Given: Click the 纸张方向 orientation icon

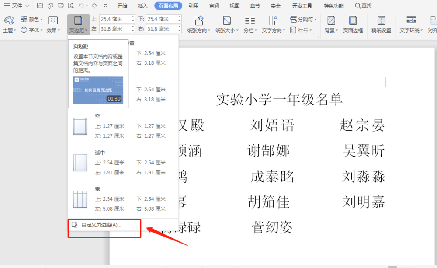Looking at the screenshot, I should (x=198, y=21).
